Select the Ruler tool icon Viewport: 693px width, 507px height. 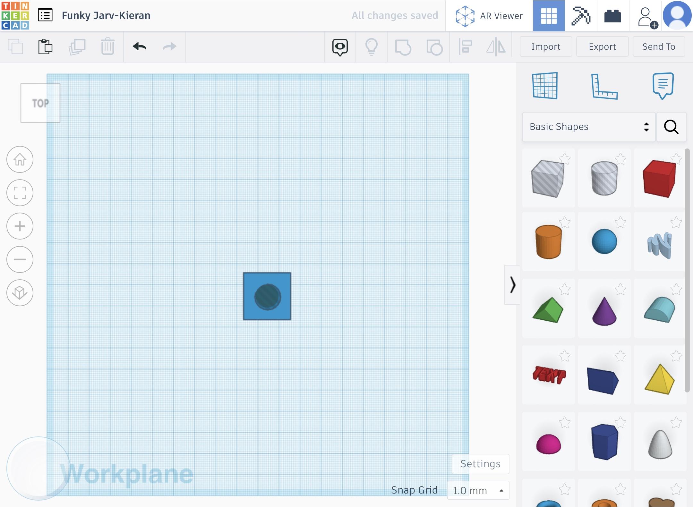click(604, 86)
